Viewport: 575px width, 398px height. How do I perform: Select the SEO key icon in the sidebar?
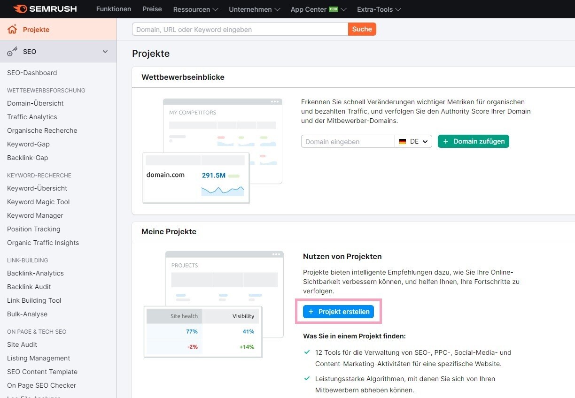(12, 52)
